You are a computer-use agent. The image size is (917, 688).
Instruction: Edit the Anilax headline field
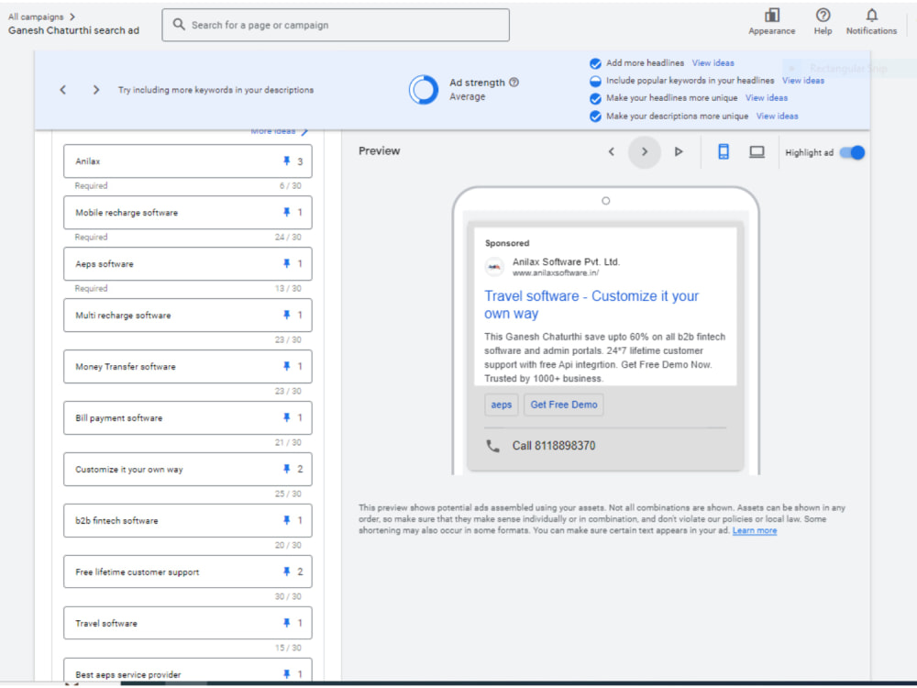[188, 161]
